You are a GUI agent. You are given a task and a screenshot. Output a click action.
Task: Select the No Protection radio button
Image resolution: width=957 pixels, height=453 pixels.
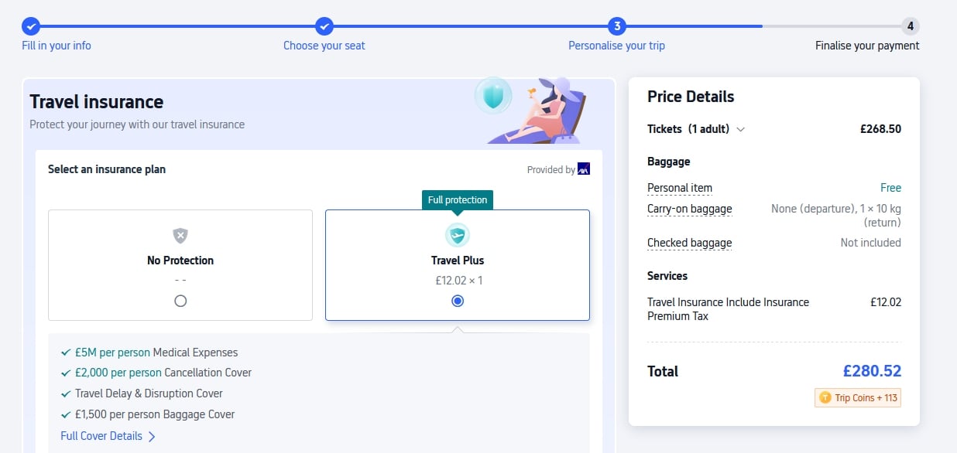pyautogui.click(x=180, y=301)
